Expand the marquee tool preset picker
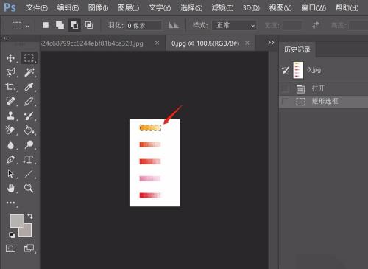 21,26
